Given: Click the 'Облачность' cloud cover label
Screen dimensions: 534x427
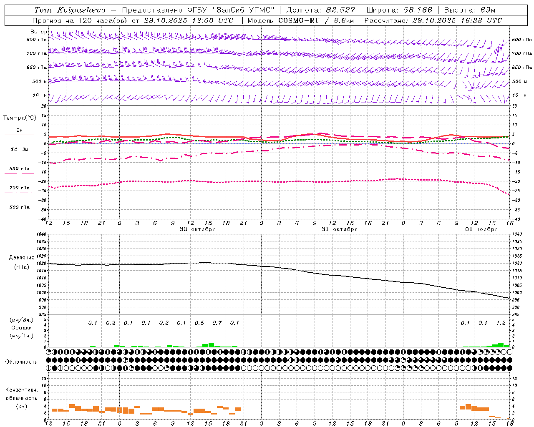Looking at the screenshot, I should point(21,362).
